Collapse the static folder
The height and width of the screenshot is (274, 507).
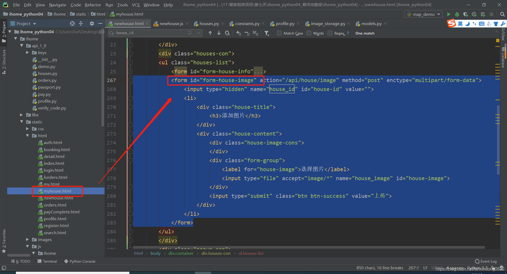click(x=22, y=122)
